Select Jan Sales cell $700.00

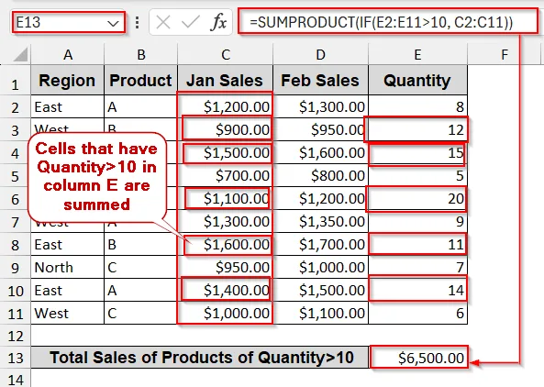coord(225,176)
